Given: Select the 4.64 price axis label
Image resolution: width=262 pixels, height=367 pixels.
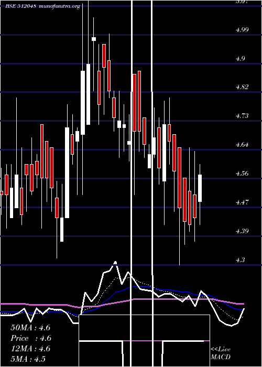Looking at the screenshot, I should click(x=242, y=145).
